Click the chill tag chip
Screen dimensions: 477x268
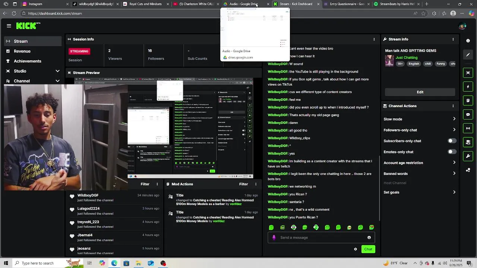[428, 64]
